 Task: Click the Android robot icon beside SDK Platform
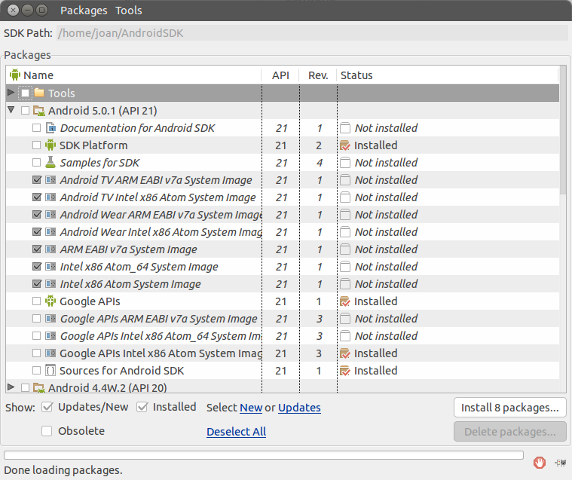coord(50,145)
